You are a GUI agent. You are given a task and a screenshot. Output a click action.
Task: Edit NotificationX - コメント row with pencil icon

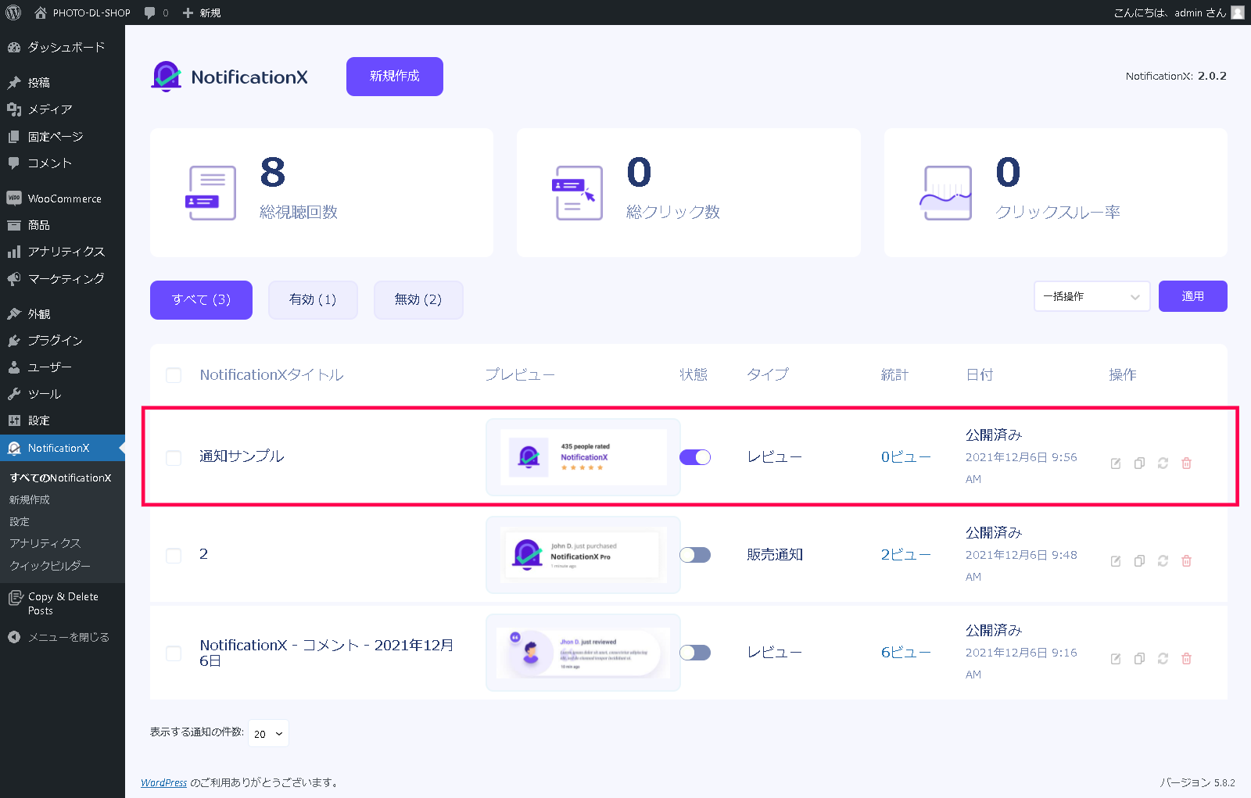1116,659
